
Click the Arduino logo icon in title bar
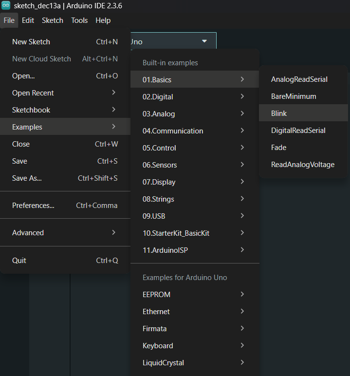(6, 6)
